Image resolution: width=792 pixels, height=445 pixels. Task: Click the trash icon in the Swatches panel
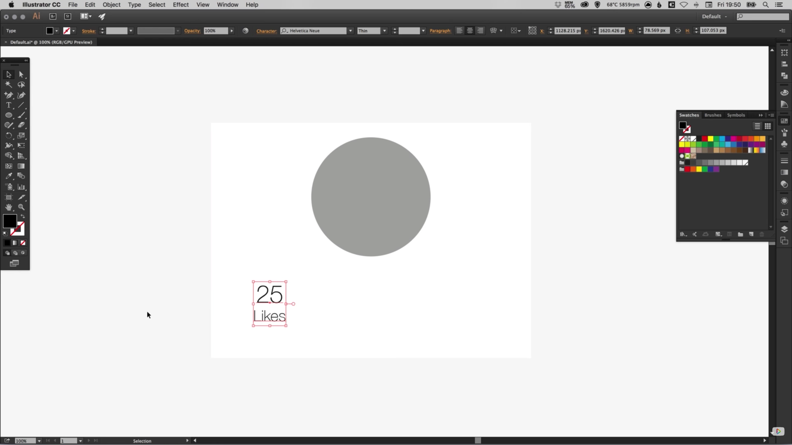pyautogui.click(x=761, y=234)
